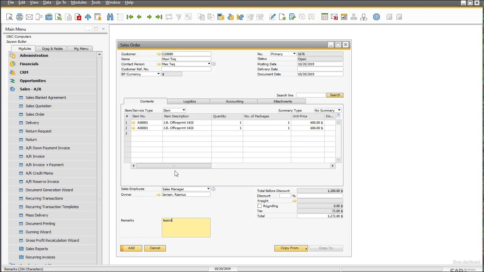Go to Previous Record arrow icon
The height and width of the screenshot is (272, 484).
[139, 17]
